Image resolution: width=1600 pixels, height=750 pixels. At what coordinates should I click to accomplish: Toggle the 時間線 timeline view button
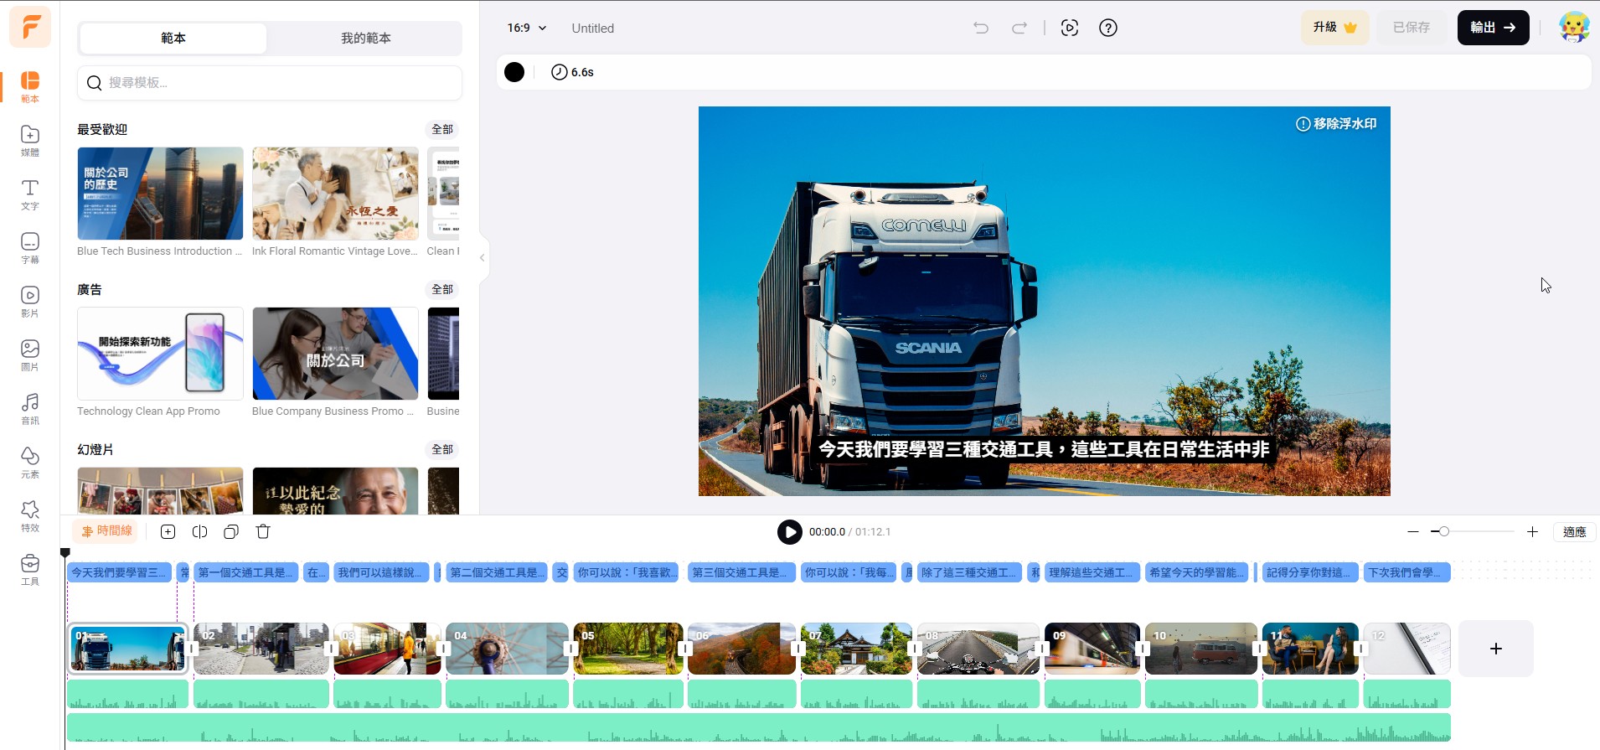coord(106,531)
